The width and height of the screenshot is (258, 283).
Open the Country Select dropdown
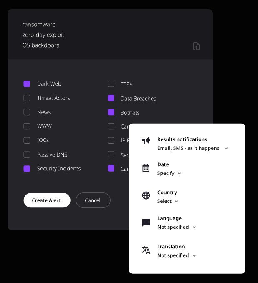pyautogui.click(x=167, y=201)
